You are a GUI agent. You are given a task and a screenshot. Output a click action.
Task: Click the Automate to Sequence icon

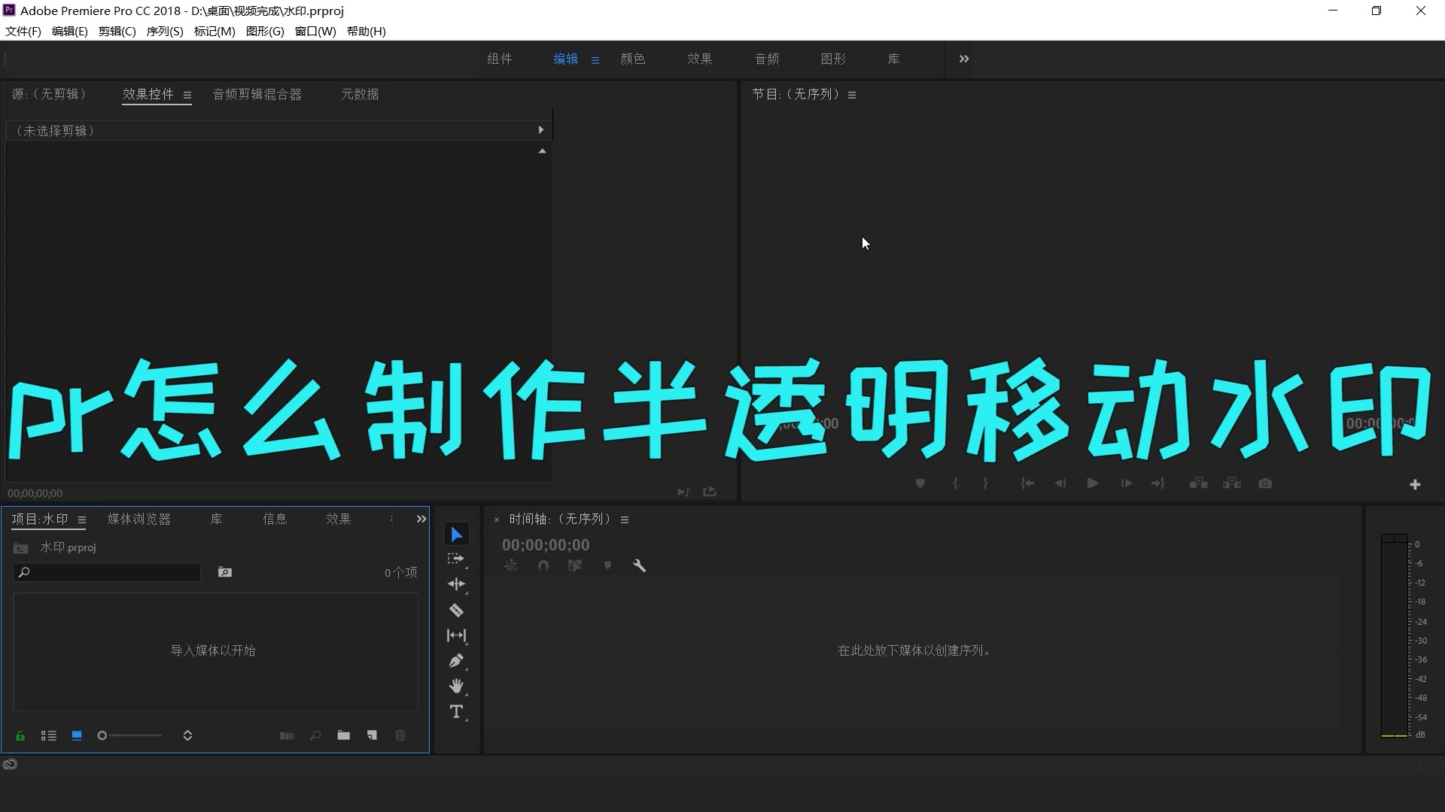[287, 735]
